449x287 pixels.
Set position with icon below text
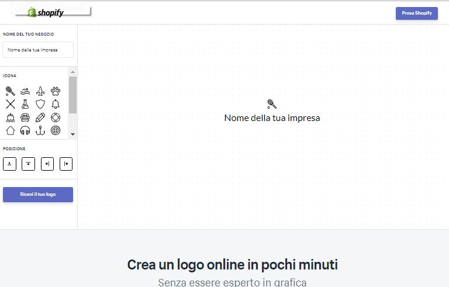(28, 164)
